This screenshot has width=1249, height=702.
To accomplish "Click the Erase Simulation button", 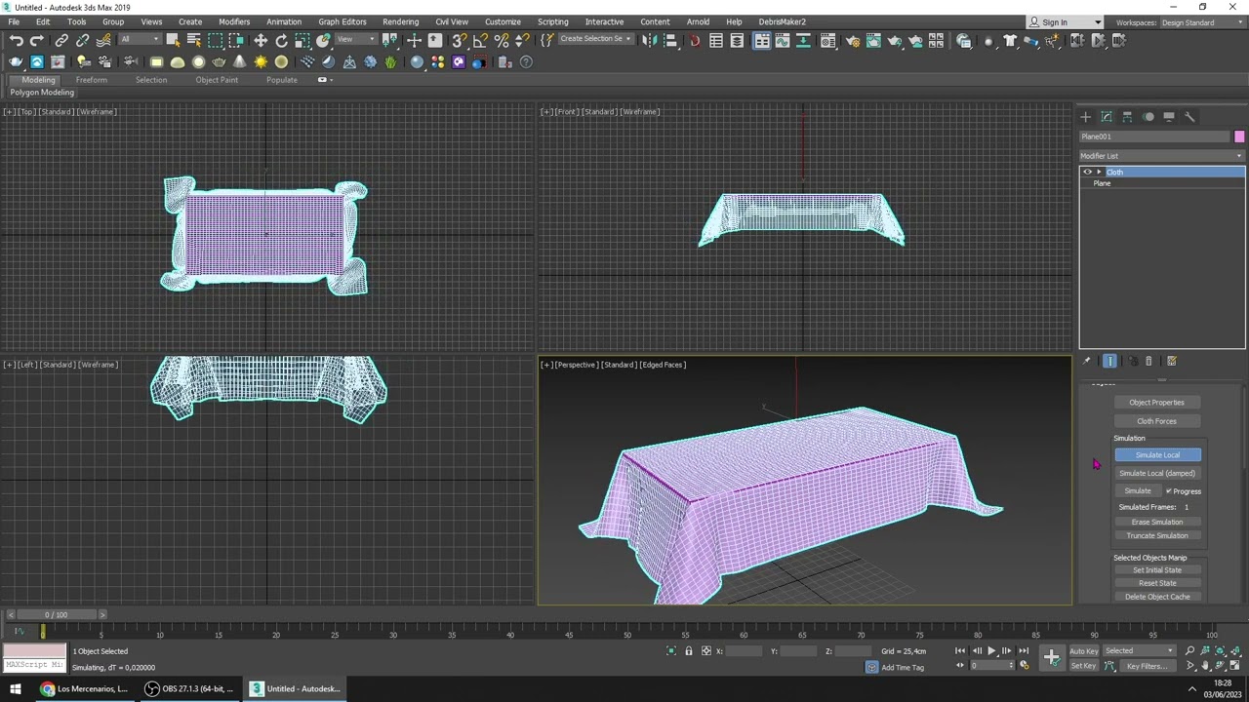I will 1156,523.
